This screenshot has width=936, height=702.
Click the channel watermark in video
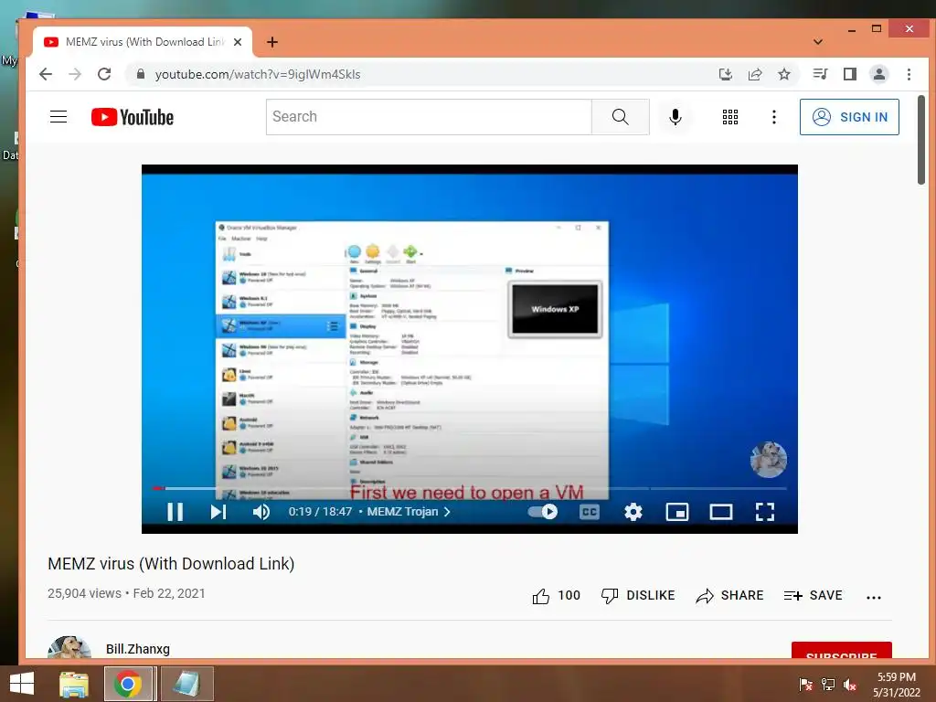coord(768,459)
